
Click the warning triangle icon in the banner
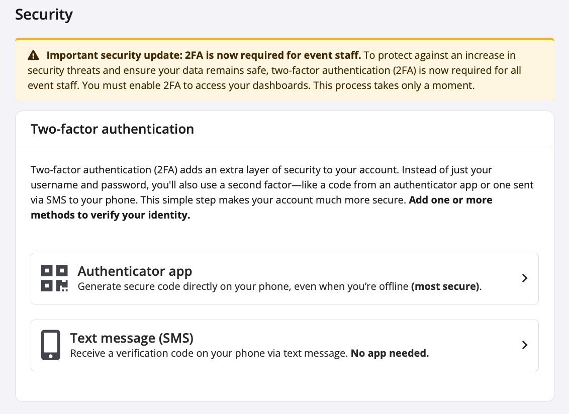point(33,55)
